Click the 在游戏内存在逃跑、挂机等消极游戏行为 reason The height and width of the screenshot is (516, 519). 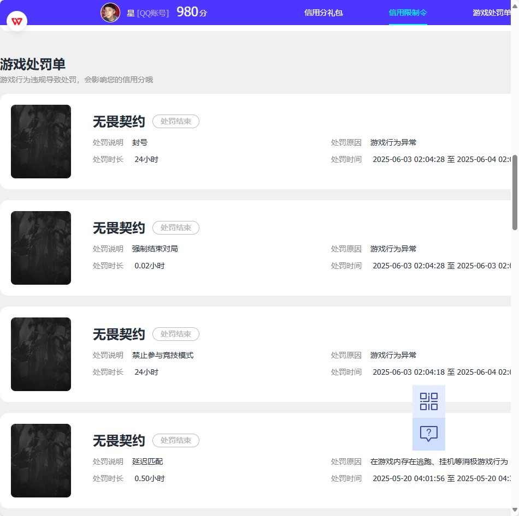[439, 462]
